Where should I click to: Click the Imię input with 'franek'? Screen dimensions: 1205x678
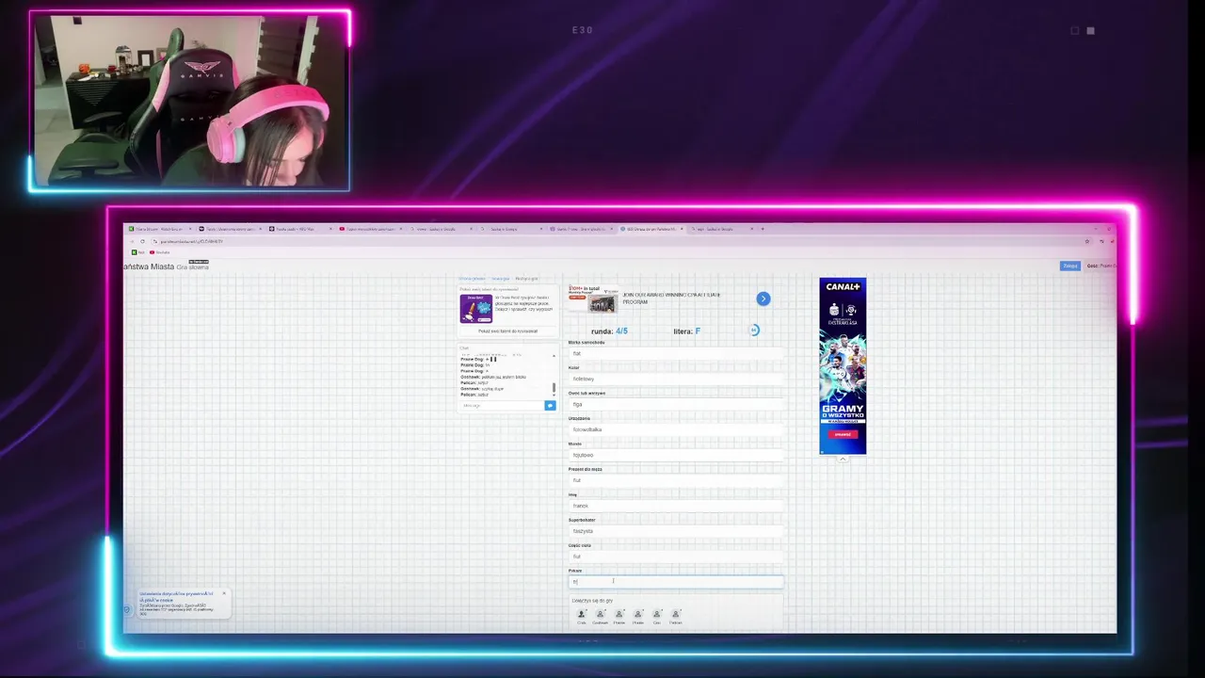pyautogui.click(x=676, y=506)
